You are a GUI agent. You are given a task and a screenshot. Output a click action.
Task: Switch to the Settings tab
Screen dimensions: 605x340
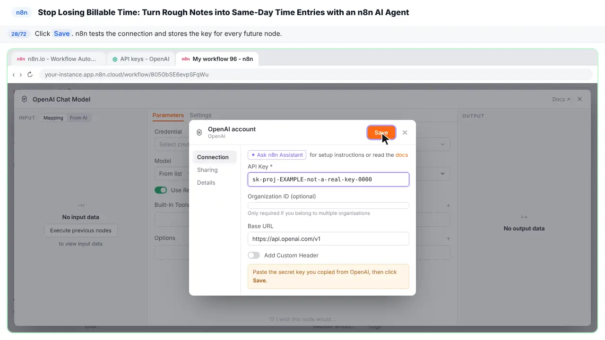[200, 115]
